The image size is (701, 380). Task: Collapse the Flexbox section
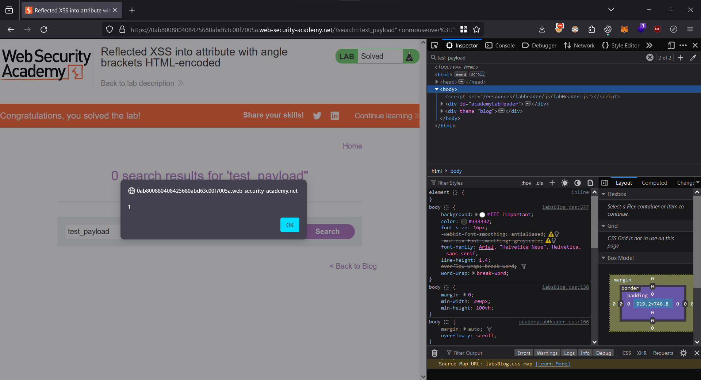coord(603,194)
